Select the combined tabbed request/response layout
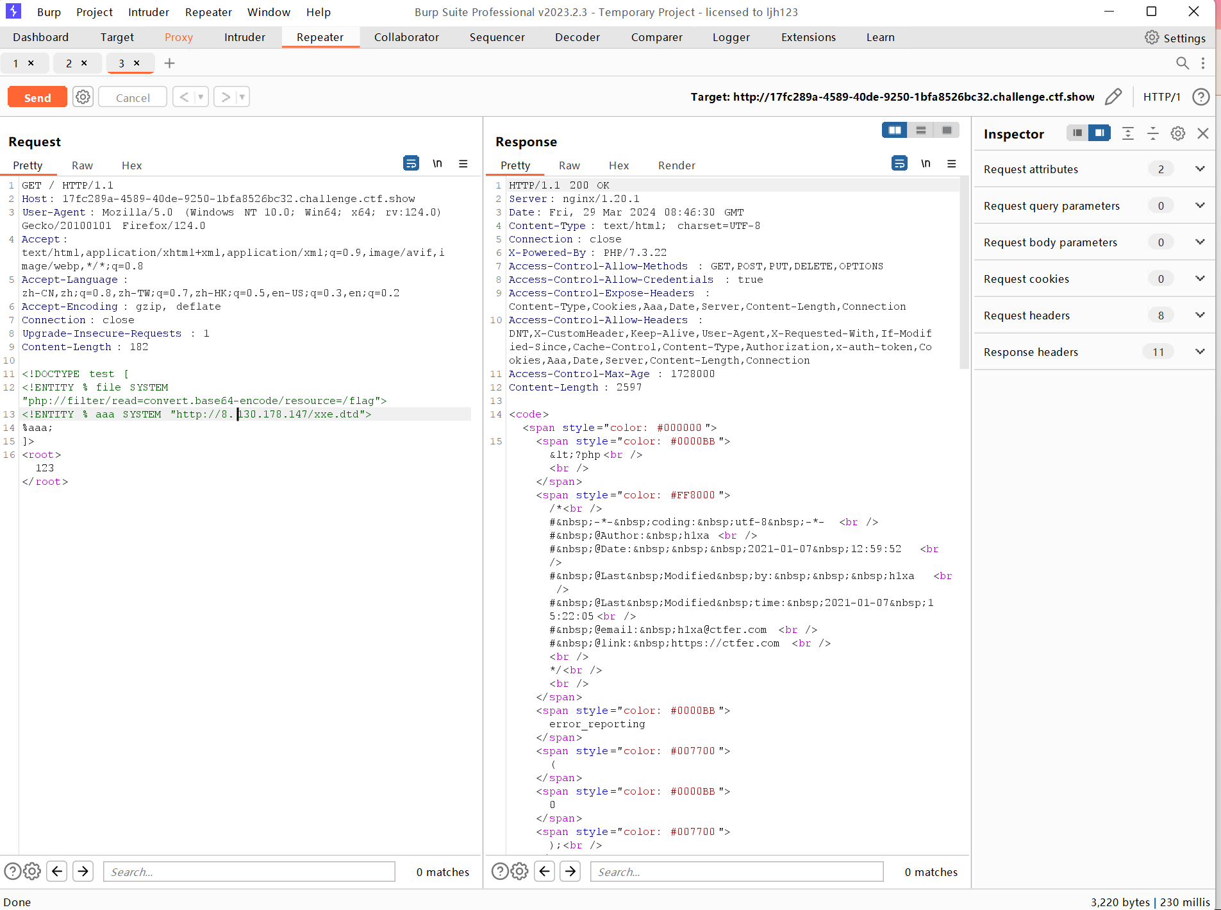 (947, 130)
